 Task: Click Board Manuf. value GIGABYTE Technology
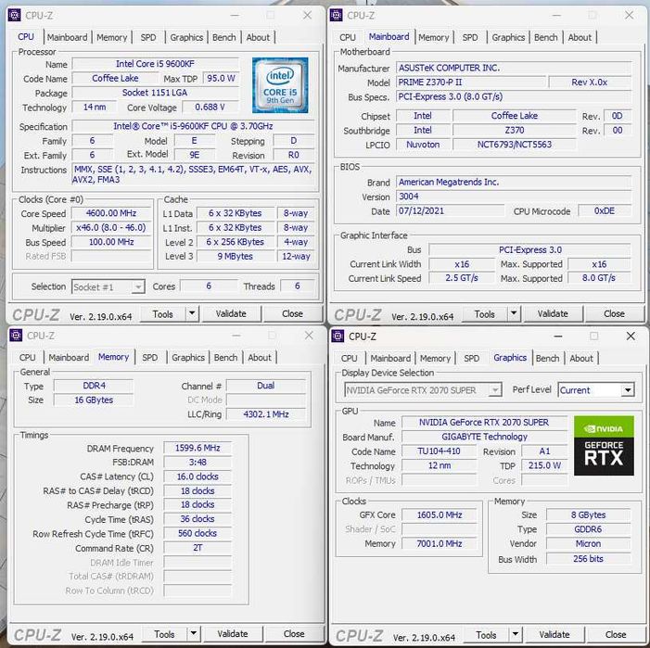click(484, 437)
